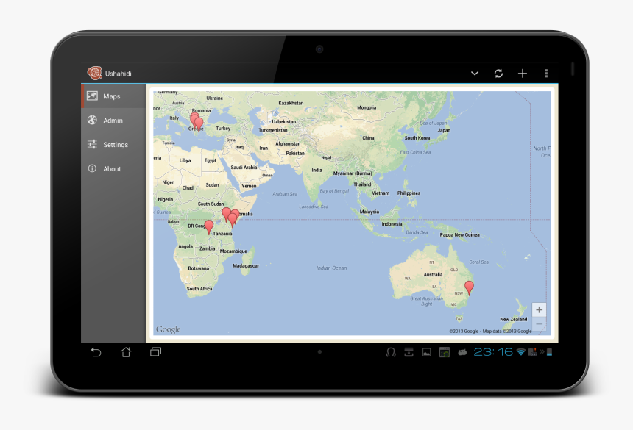Open the app window notification icon

tap(445, 352)
